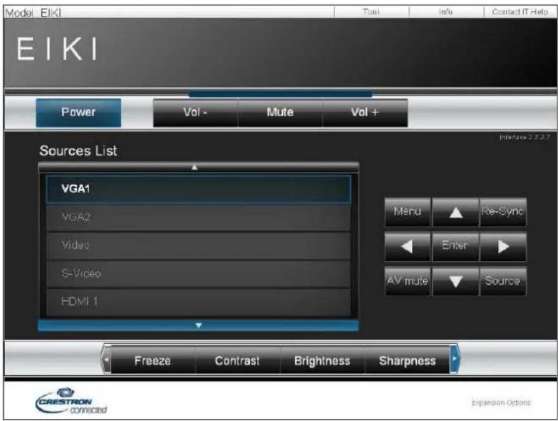Click the Re-Sync button
This screenshot has height=421, width=558.
[503, 212]
